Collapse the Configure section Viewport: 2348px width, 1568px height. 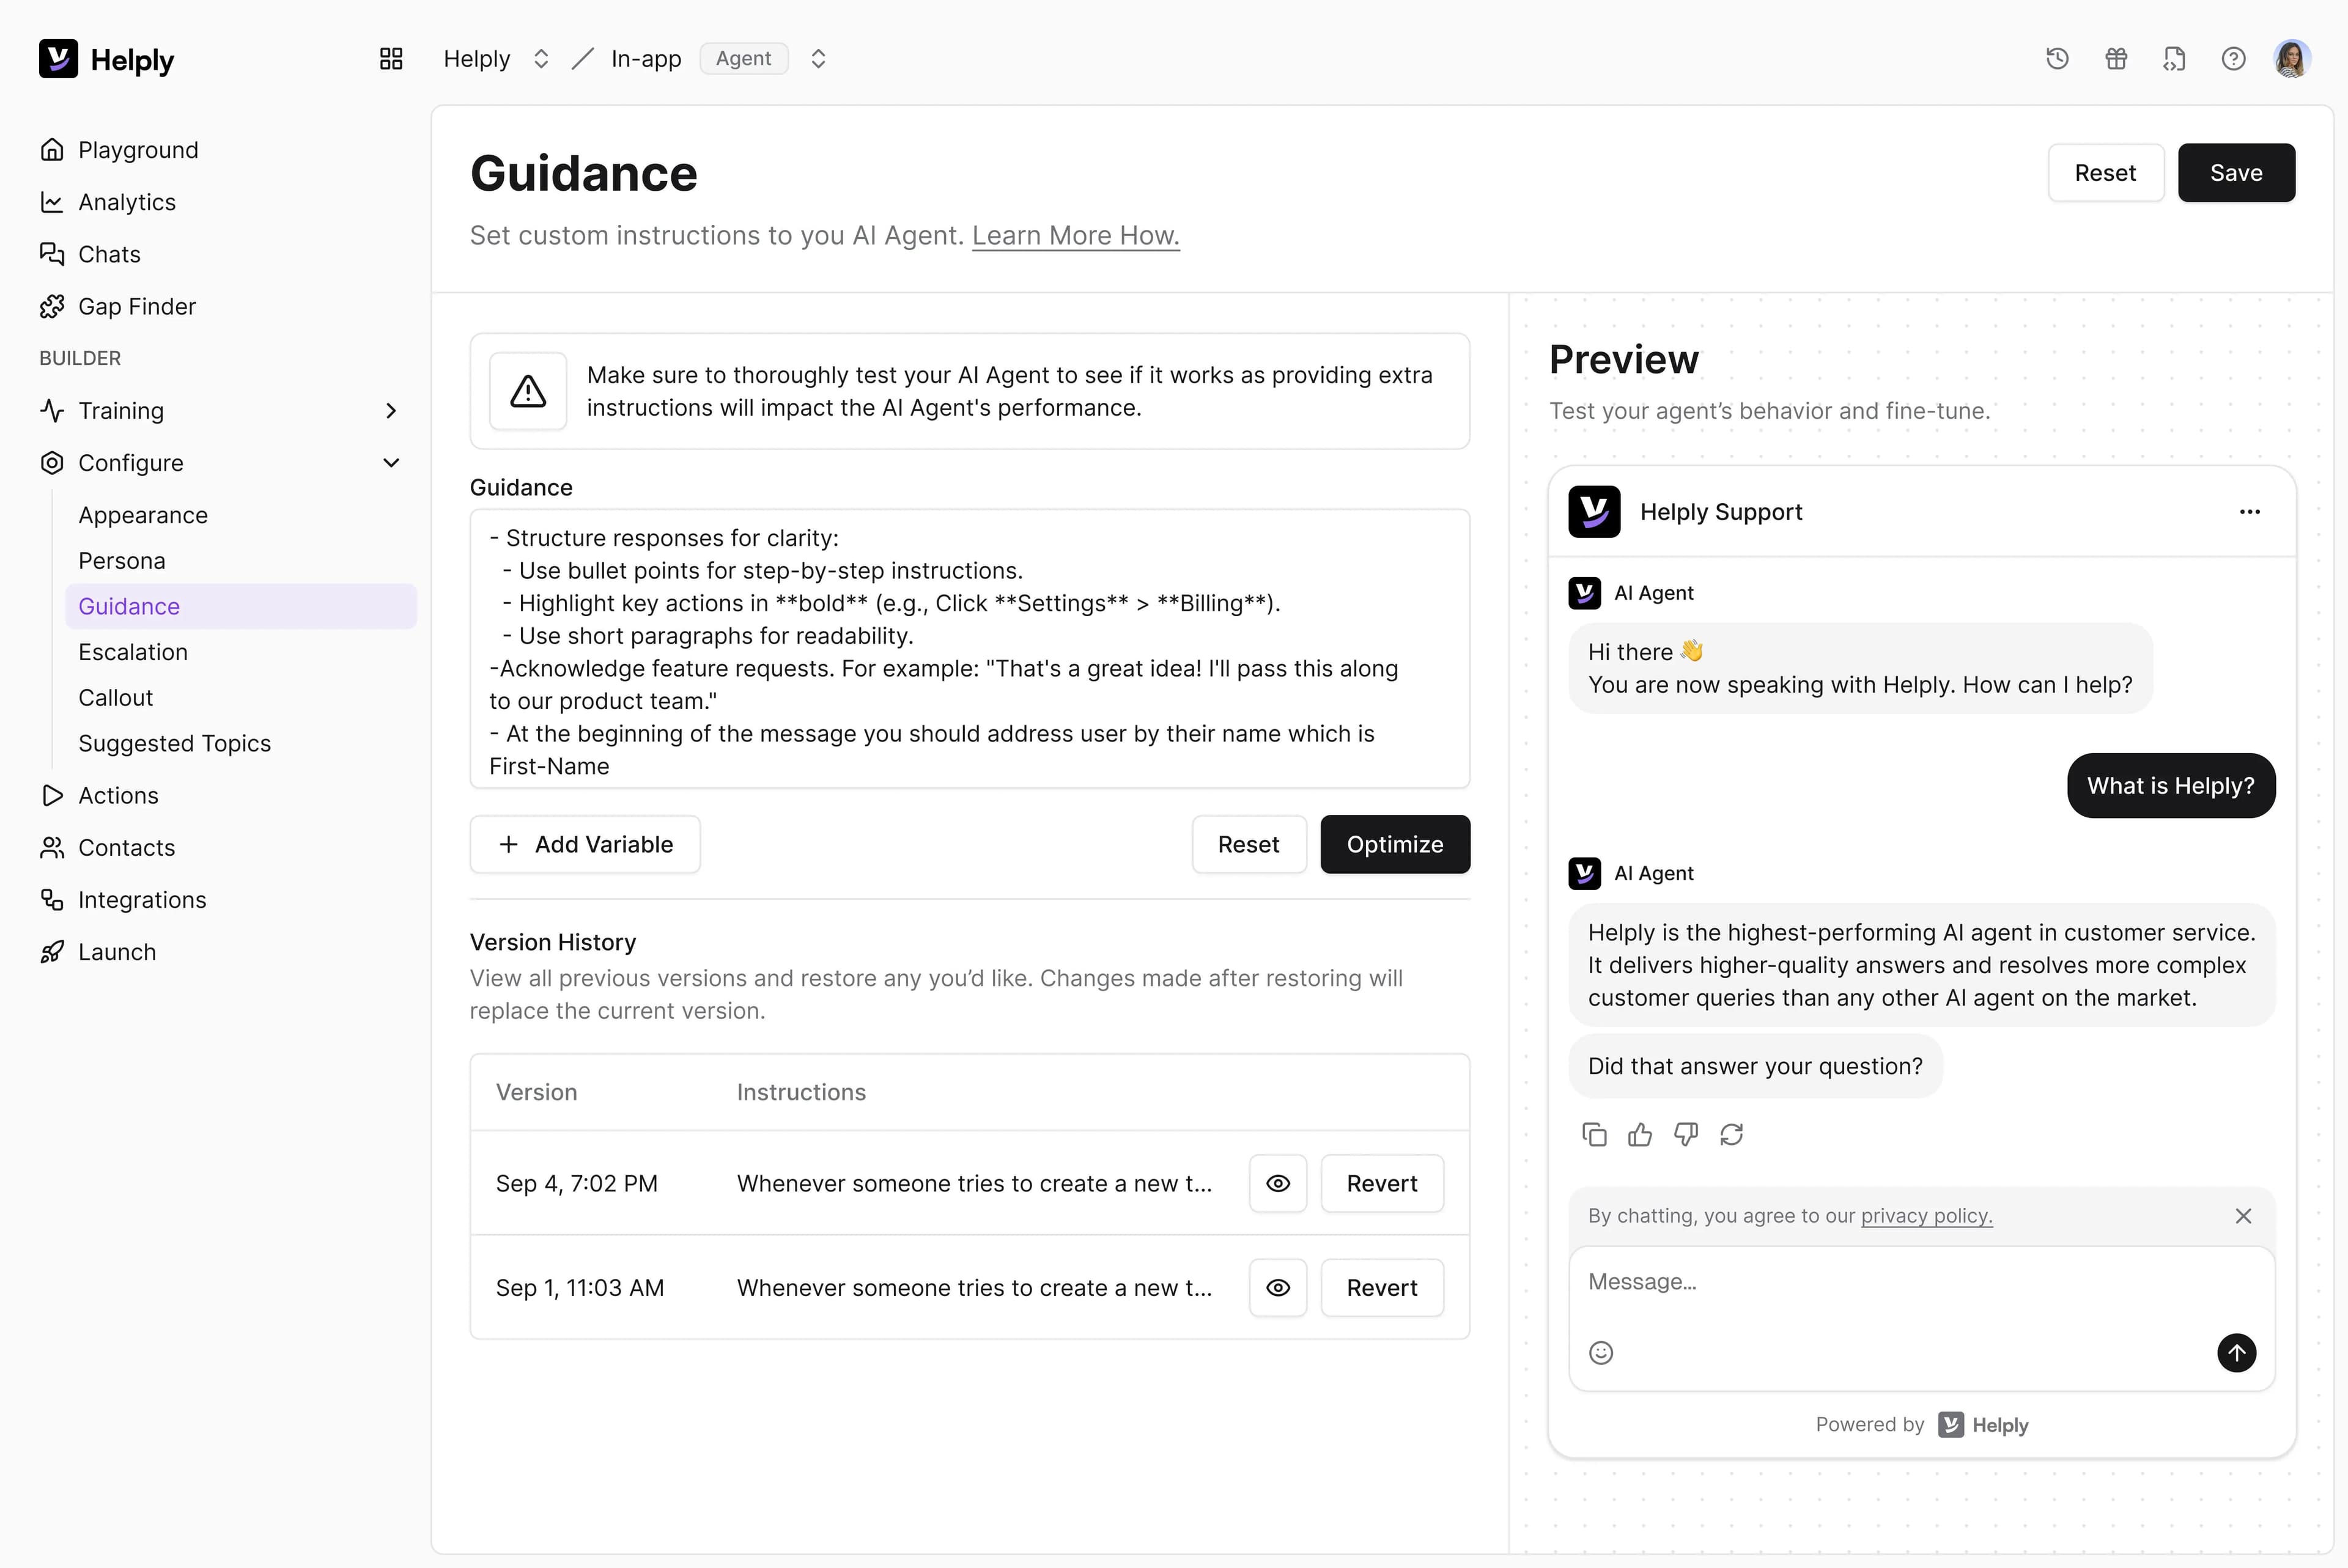(x=391, y=462)
